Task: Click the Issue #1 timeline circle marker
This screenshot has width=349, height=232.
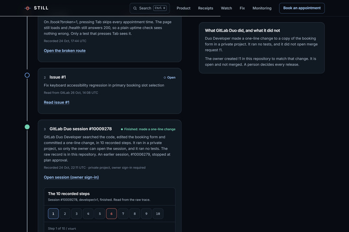Action: pyautogui.click(x=27, y=75)
